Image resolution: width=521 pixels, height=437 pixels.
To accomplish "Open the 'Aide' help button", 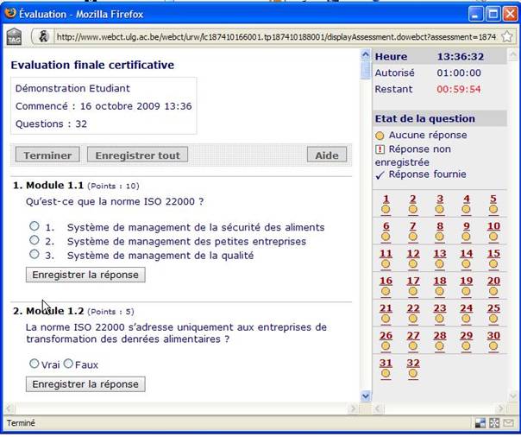I will [x=327, y=155].
